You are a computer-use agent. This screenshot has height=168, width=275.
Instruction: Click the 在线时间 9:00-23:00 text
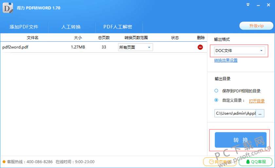point(75,162)
